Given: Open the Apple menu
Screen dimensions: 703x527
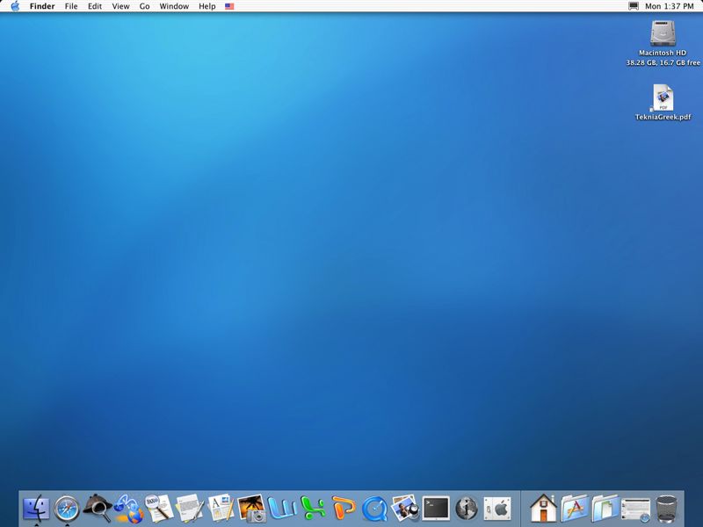Looking at the screenshot, I should [x=15, y=6].
